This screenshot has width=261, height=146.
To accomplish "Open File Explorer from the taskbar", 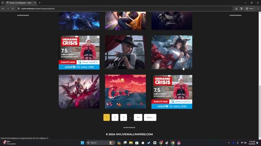I will pyautogui.click(x=131, y=143).
